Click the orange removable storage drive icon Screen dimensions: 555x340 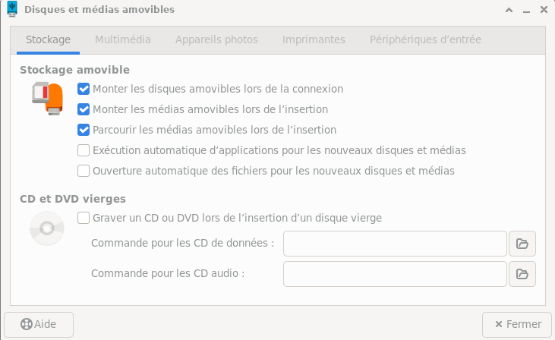click(x=47, y=98)
